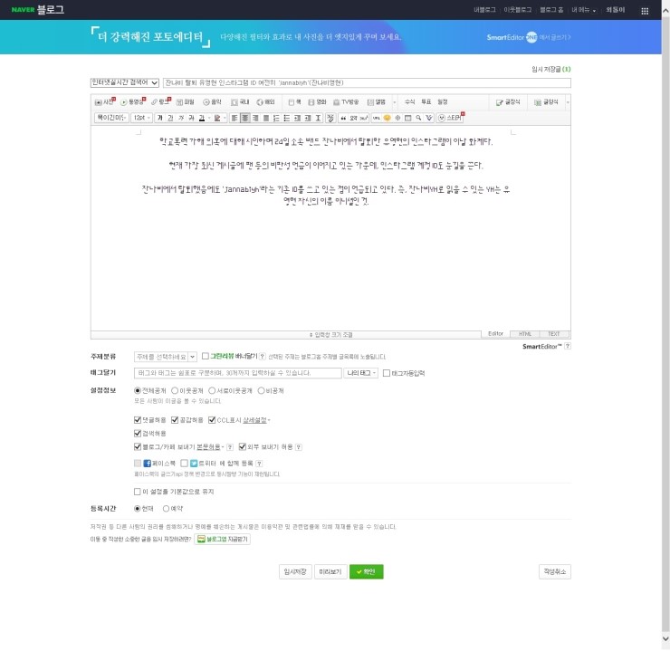Click the Twitter share icon
This screenshot has height=651, width=670.
[194, 464]
